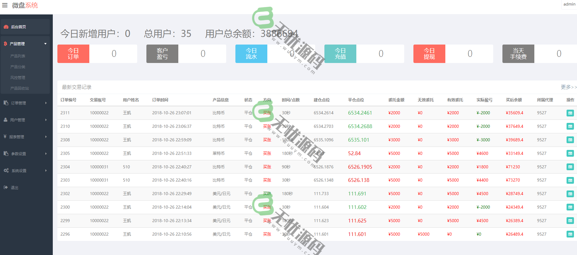Click the 所属代理 column header
This screenshot has width=577, height=255.
point(545,100)
